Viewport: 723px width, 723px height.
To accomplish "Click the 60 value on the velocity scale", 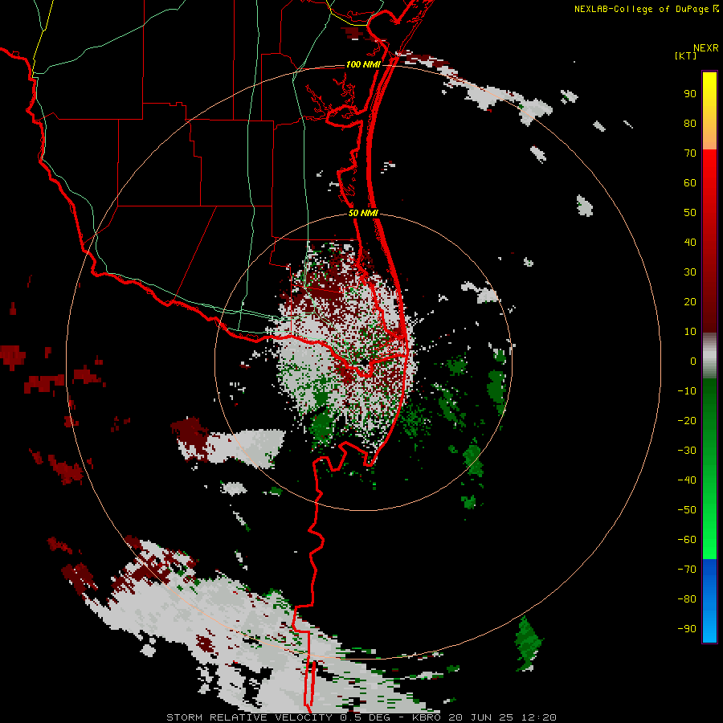I will click(690, 183).
